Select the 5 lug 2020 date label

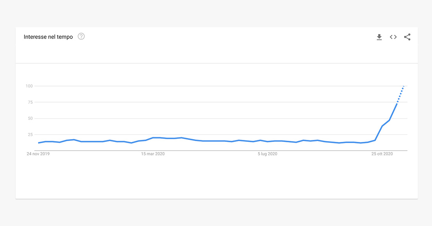coord(267,154)
